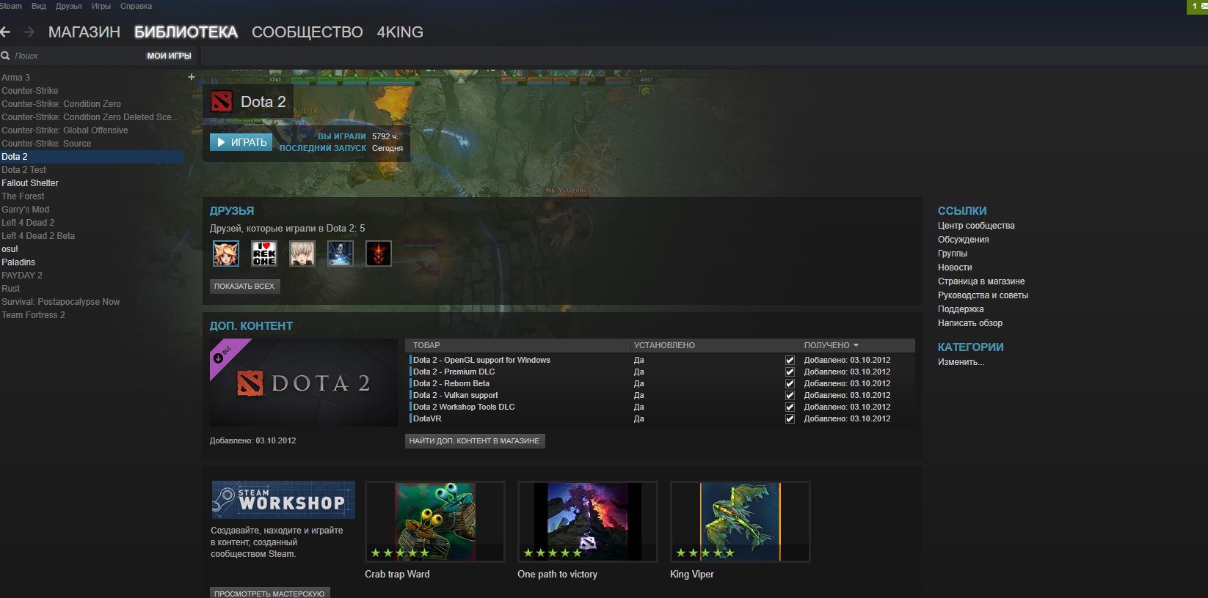Click ПОКАЗАТЬ ВСЕХ friends button
The height and width of the screenshot is (598, 1208).
coord(244,287)
